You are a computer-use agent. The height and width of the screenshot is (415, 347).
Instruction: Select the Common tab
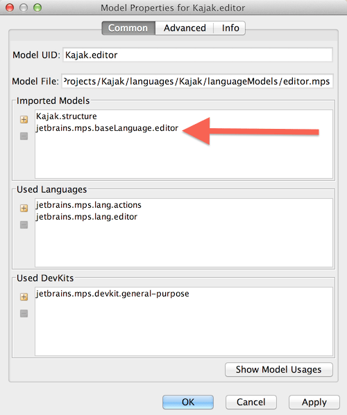point(128,28)
